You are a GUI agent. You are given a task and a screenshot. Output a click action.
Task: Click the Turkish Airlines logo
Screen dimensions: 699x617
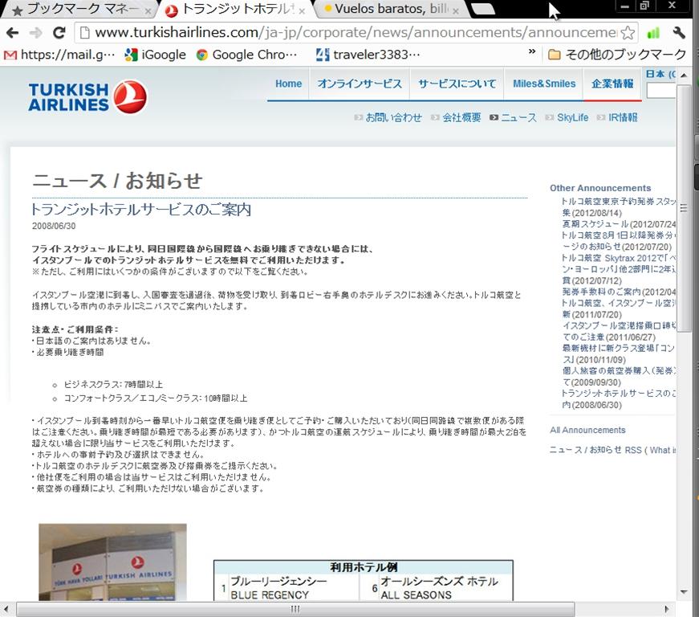(x=87, y=96)
